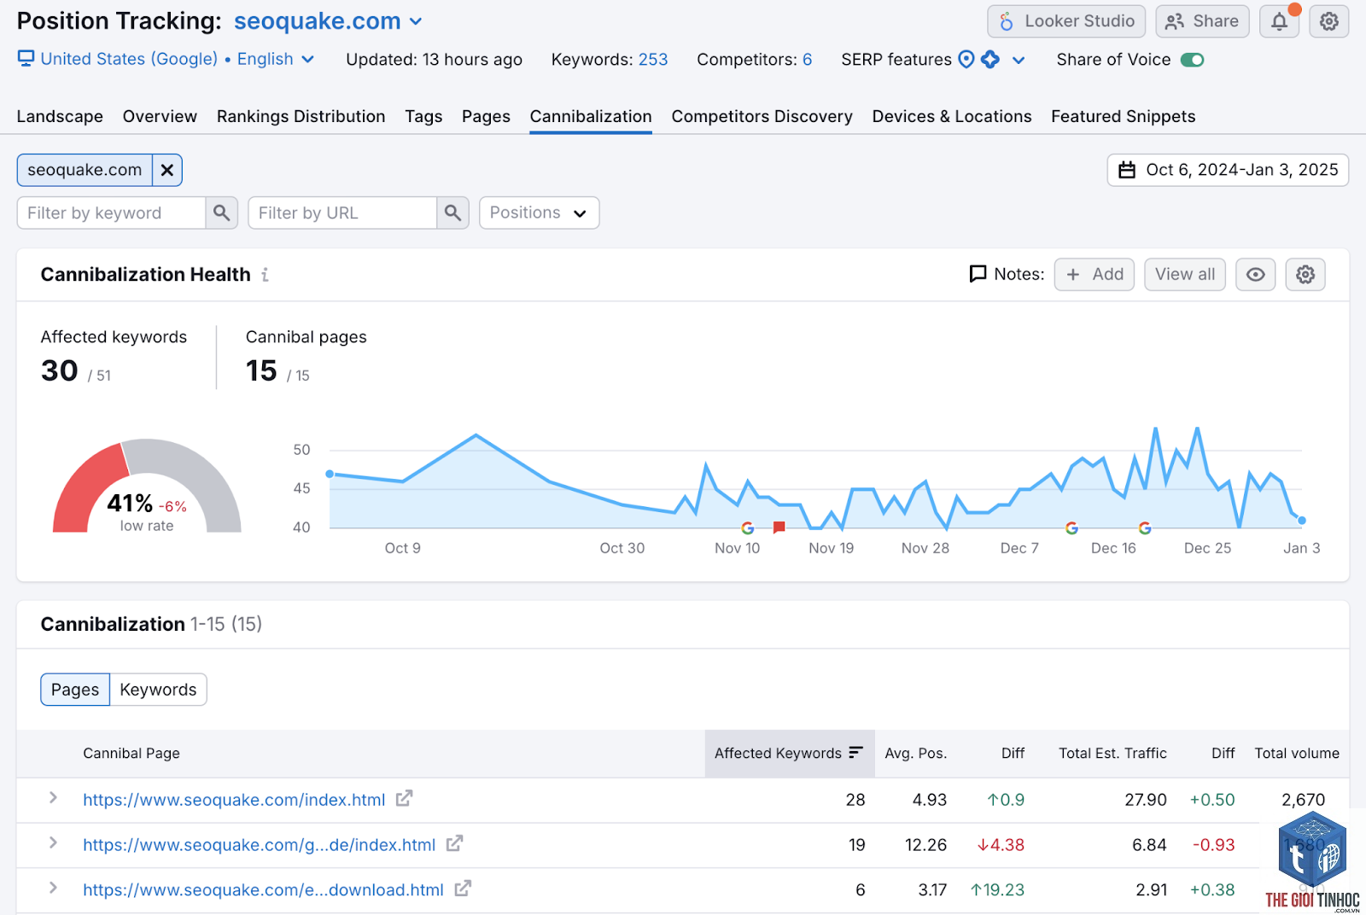Expand the index.html row
The image size is (1366, 915).
[53, 798]
